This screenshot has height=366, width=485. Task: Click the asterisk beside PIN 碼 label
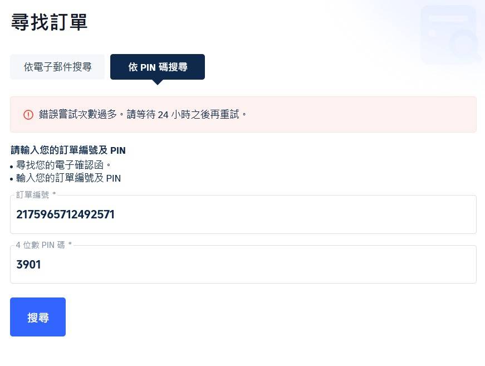tap(70, 245)
